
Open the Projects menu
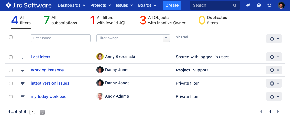[101, 5]
